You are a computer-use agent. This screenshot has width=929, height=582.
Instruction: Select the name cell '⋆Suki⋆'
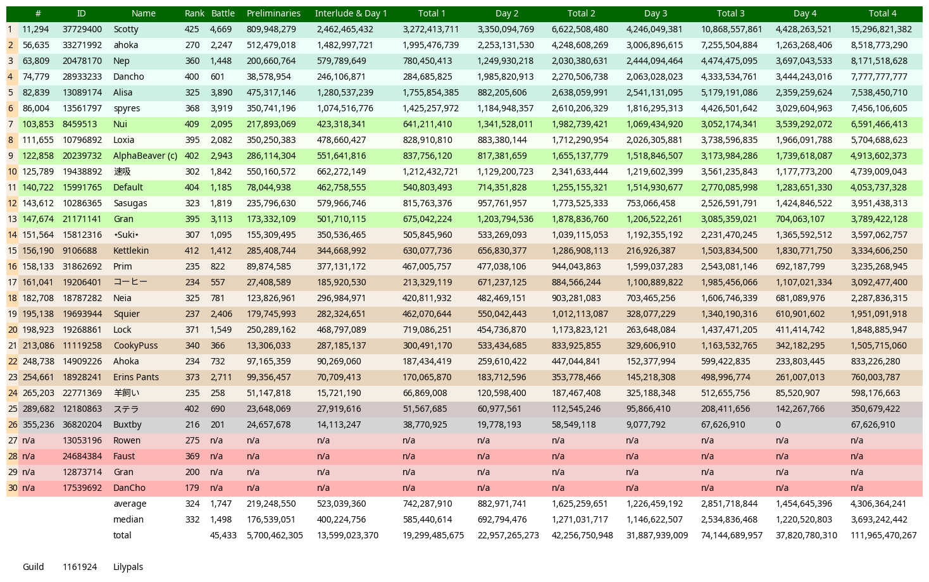pos(126,235)
